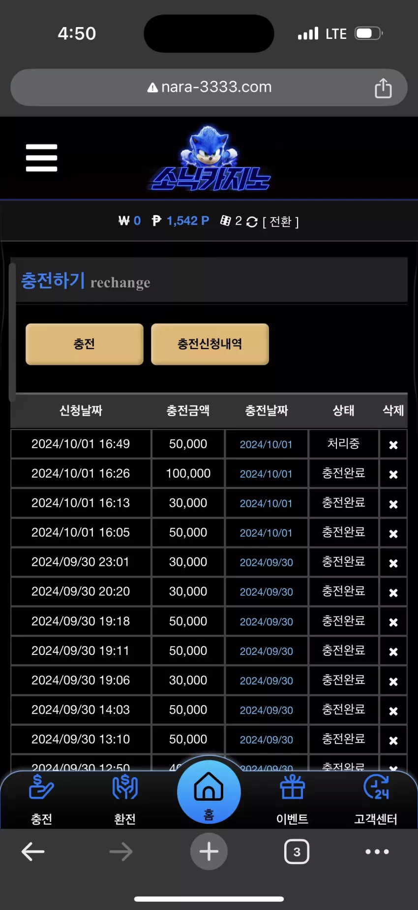Screen dimensions: 418x910
Task: Tap the nara-3333.com address bar
Action: (x=209, y=87)
